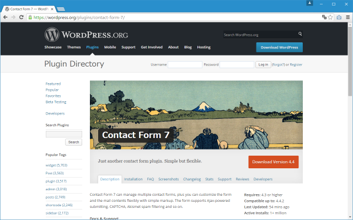The width and height of the screenshot is (353, 220).
Task: Open the Blog menu item
Action: [x=188, y=47]
